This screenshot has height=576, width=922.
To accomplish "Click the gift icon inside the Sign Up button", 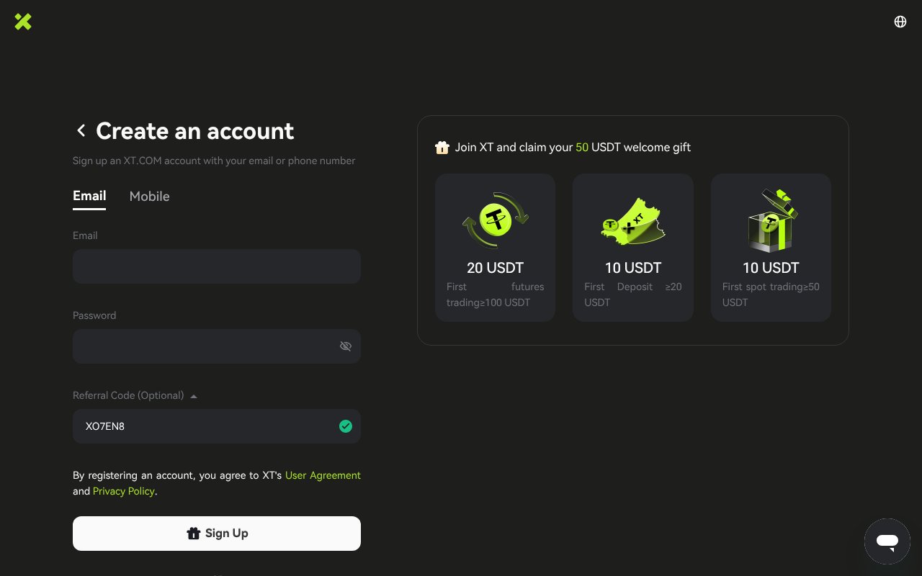I will (x=194, y=534).
